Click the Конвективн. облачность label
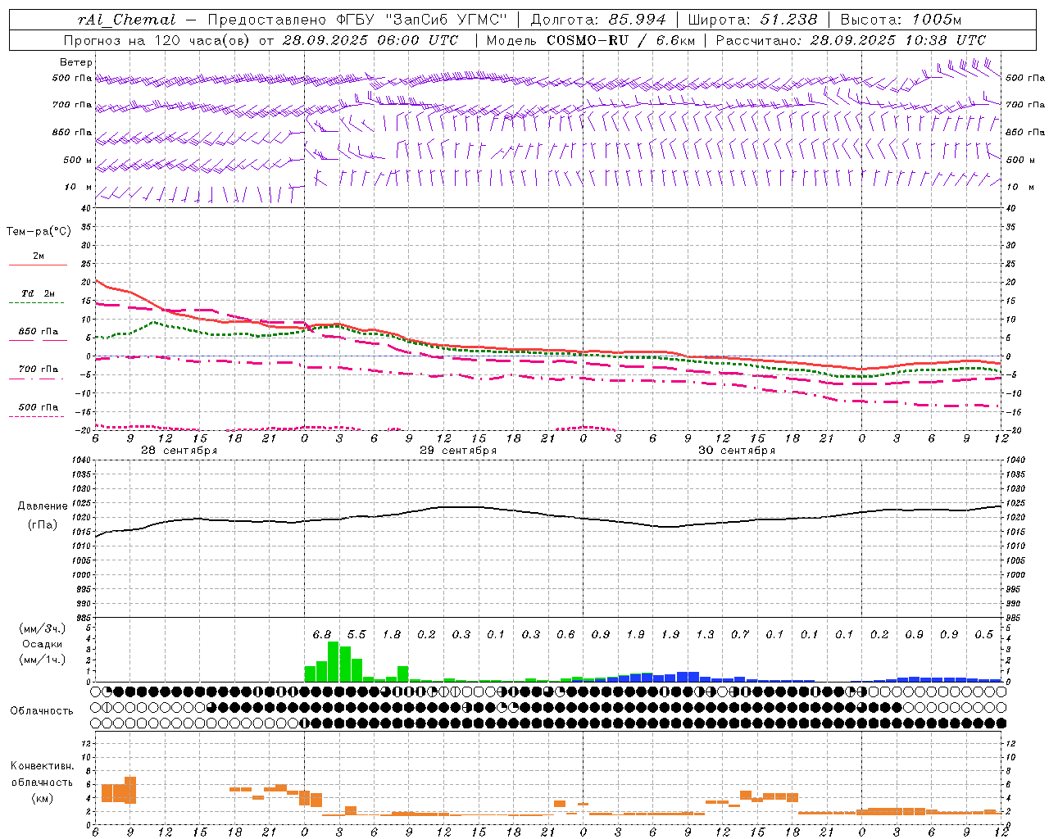 pos(42,782)
